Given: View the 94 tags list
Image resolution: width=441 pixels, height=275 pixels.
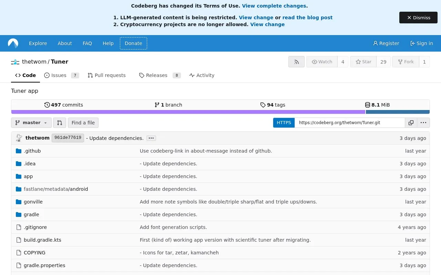Looking at the screenshot, I should tap(273, 105).
